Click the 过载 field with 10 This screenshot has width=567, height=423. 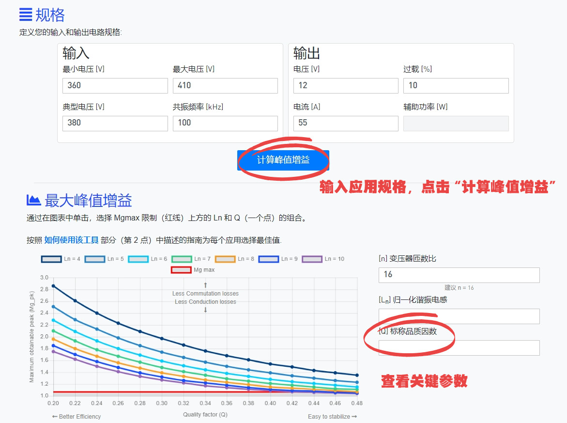pos(456,86)
